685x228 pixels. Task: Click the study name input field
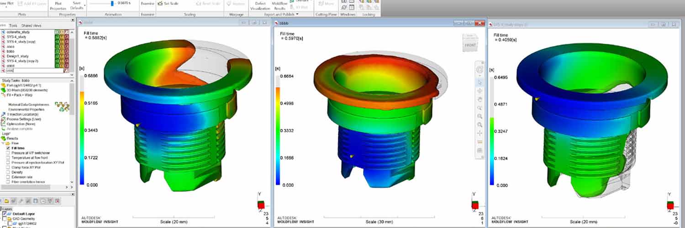pos(33,71)
